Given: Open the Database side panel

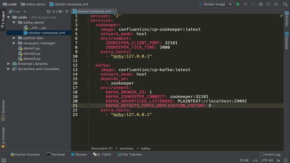Looking at the screenshot, I should pos(287,40).
